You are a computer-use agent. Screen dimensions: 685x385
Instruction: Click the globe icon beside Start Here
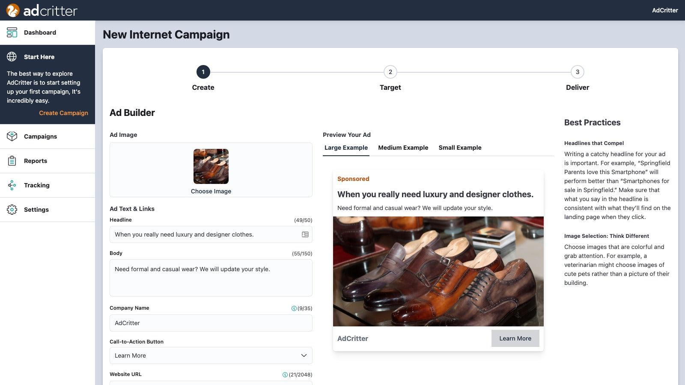[x=12, y=56]
